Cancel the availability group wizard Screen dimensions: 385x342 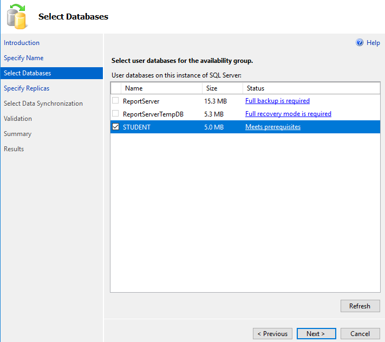[x=360, y=334]
